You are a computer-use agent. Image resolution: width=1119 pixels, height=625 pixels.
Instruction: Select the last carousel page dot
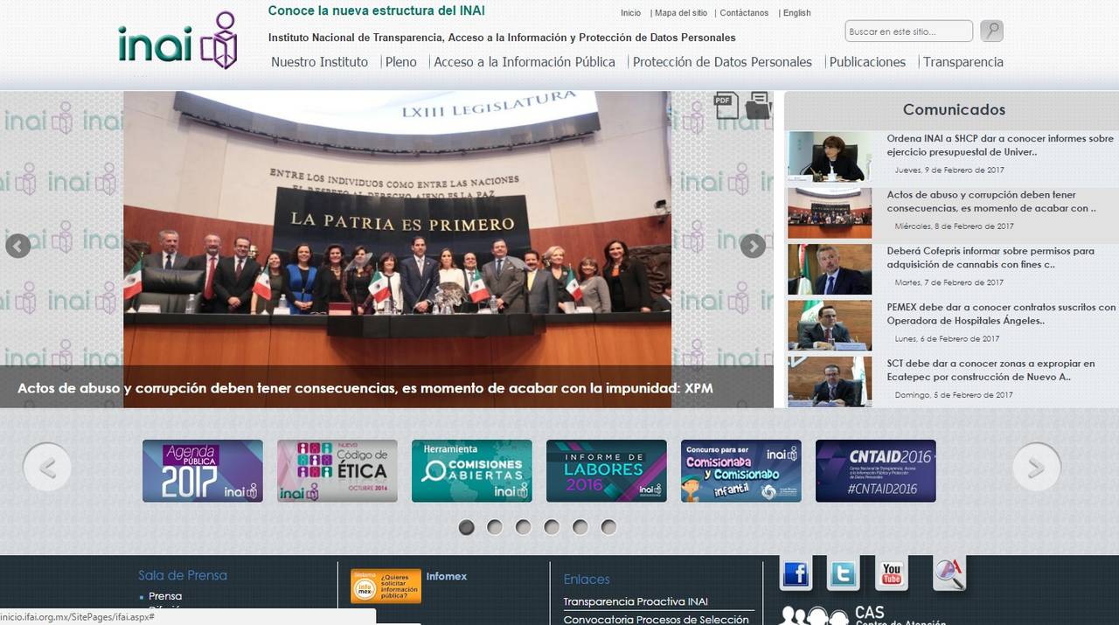point(608,527)
